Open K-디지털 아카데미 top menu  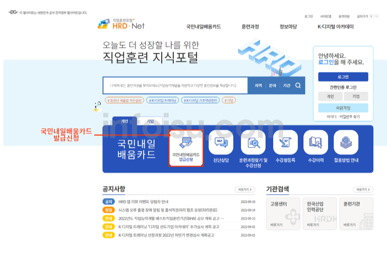336,27
